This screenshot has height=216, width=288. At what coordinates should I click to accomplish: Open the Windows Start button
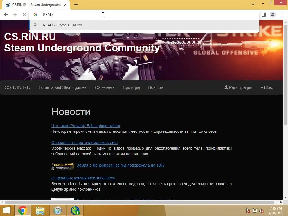tap(7, 210)
